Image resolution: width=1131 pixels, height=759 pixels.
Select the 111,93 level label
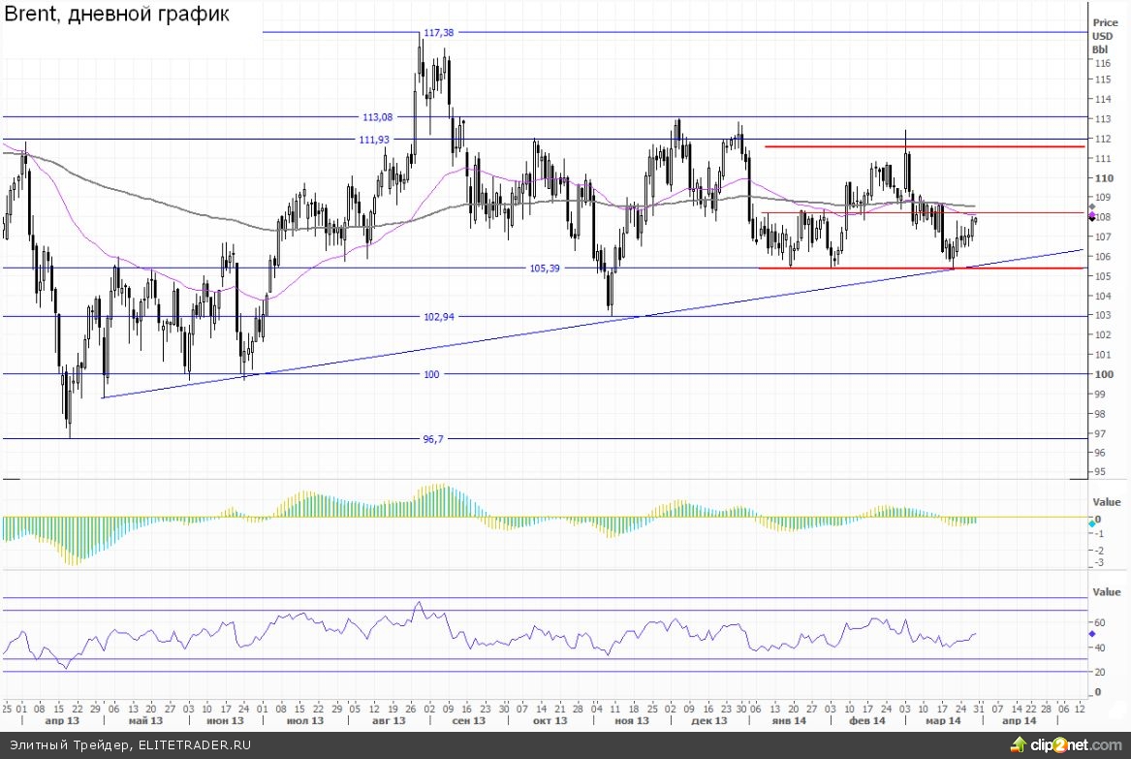coord(374,140)
